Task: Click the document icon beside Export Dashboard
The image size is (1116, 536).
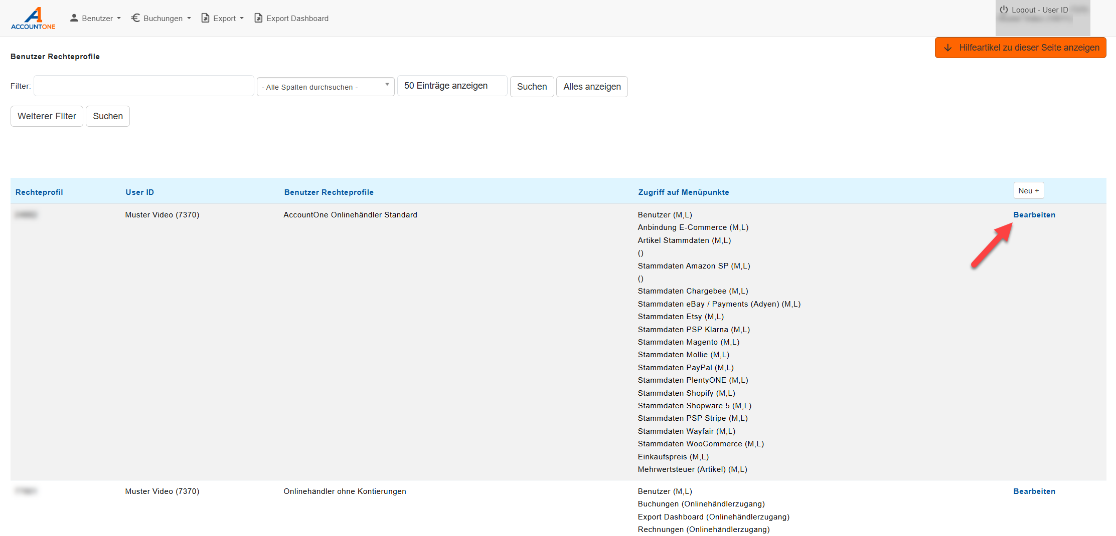Action: (x=258, y=18)
